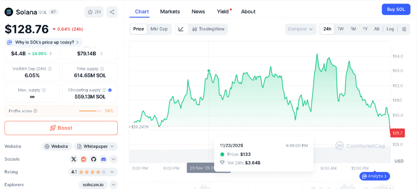Open the News tab
The width and height of the screenshot is (417, 189).
[x=198, y=12]
